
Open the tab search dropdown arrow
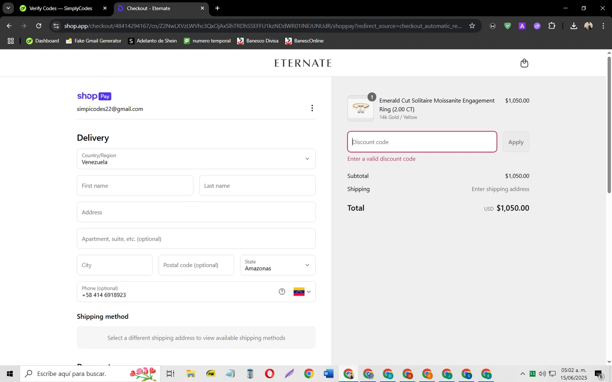(8, 8)
